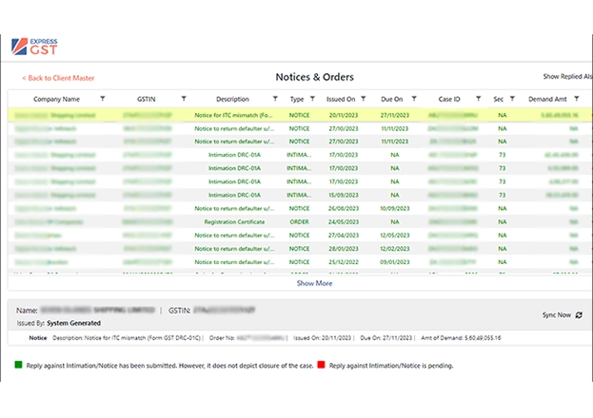Click the Sync Now refresh icon
Image resolution: width=593 pixels, height=418 pixels.
click(579, 314)
